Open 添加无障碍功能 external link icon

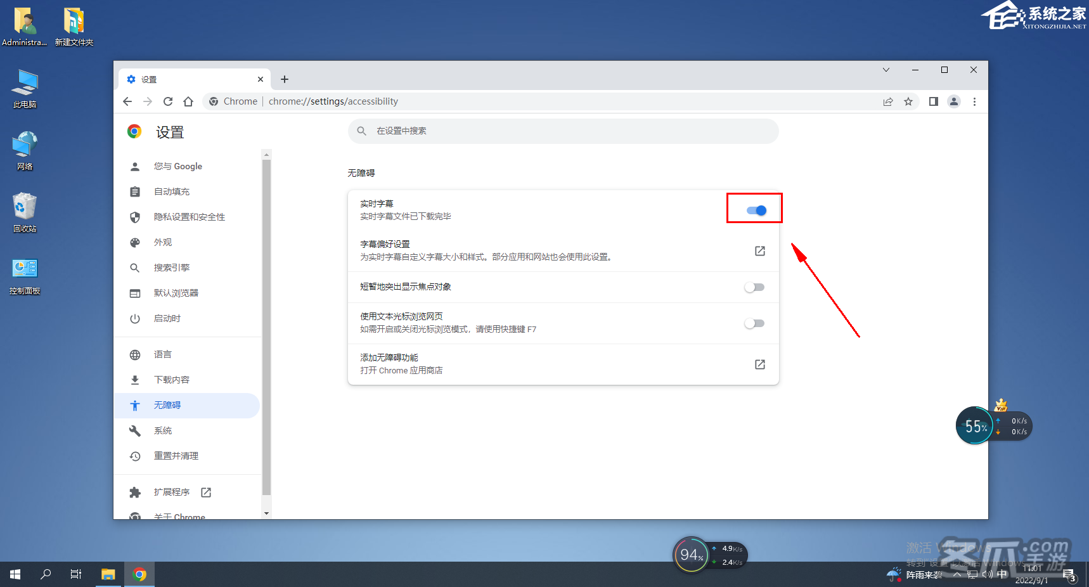coord(760,364)
